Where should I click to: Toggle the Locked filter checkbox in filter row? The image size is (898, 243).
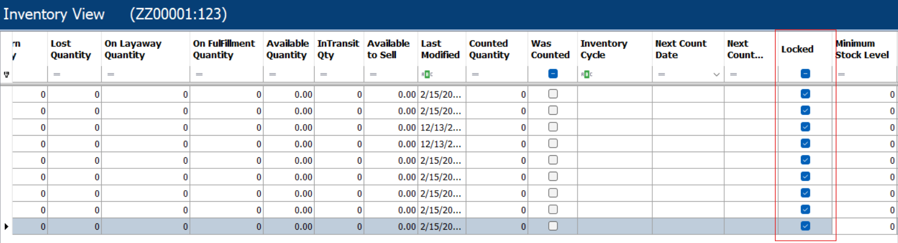click(805, 74)
